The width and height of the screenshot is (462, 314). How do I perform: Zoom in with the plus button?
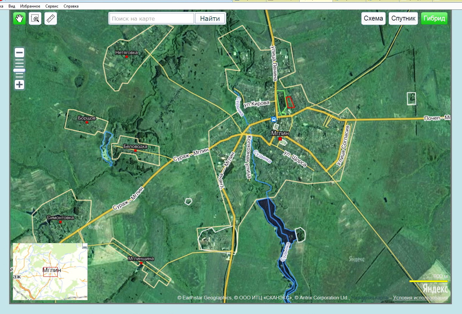tap(20, 85)
